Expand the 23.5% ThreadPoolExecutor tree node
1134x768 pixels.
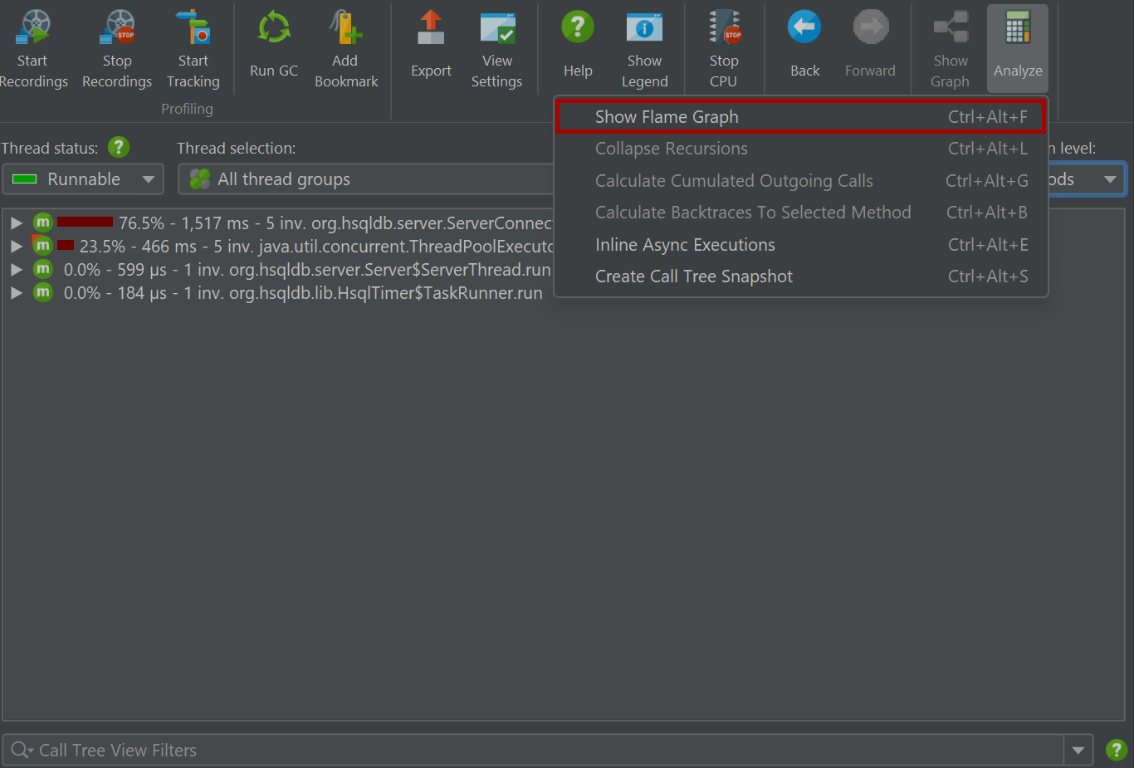[16, 246]
